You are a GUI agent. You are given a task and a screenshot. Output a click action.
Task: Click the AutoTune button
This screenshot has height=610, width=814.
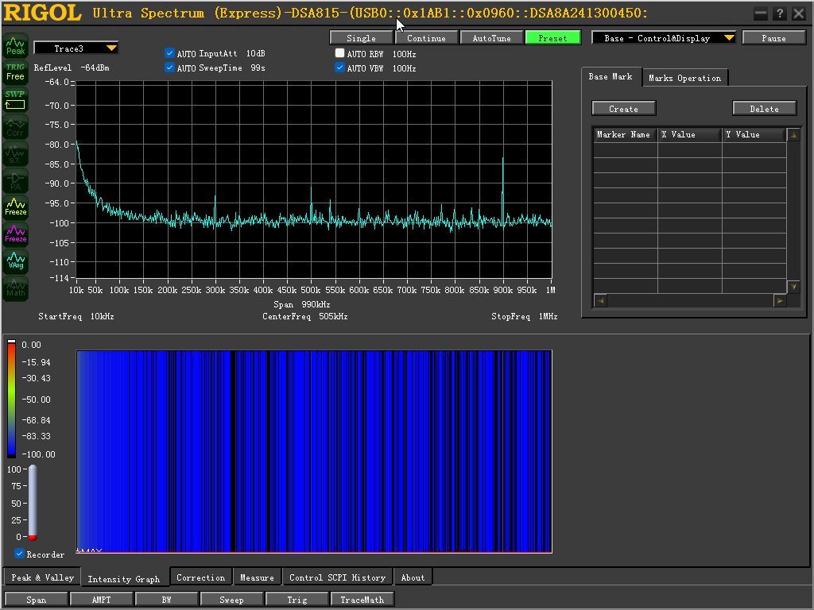point(491,38)
